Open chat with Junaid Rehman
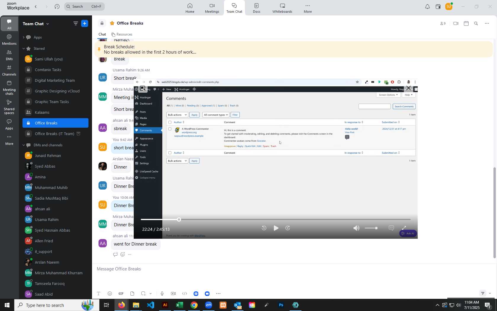Image resolution: width=497 pixels, height=311 pixels. tap(55, 156)
